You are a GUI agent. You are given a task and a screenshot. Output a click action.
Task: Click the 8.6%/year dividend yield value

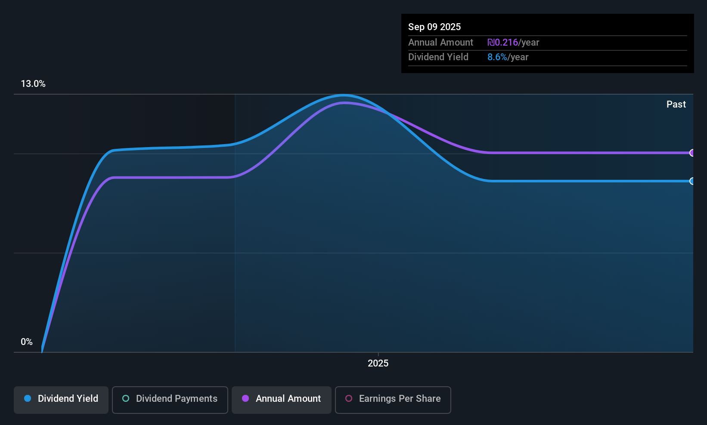(x=508, y=57)
